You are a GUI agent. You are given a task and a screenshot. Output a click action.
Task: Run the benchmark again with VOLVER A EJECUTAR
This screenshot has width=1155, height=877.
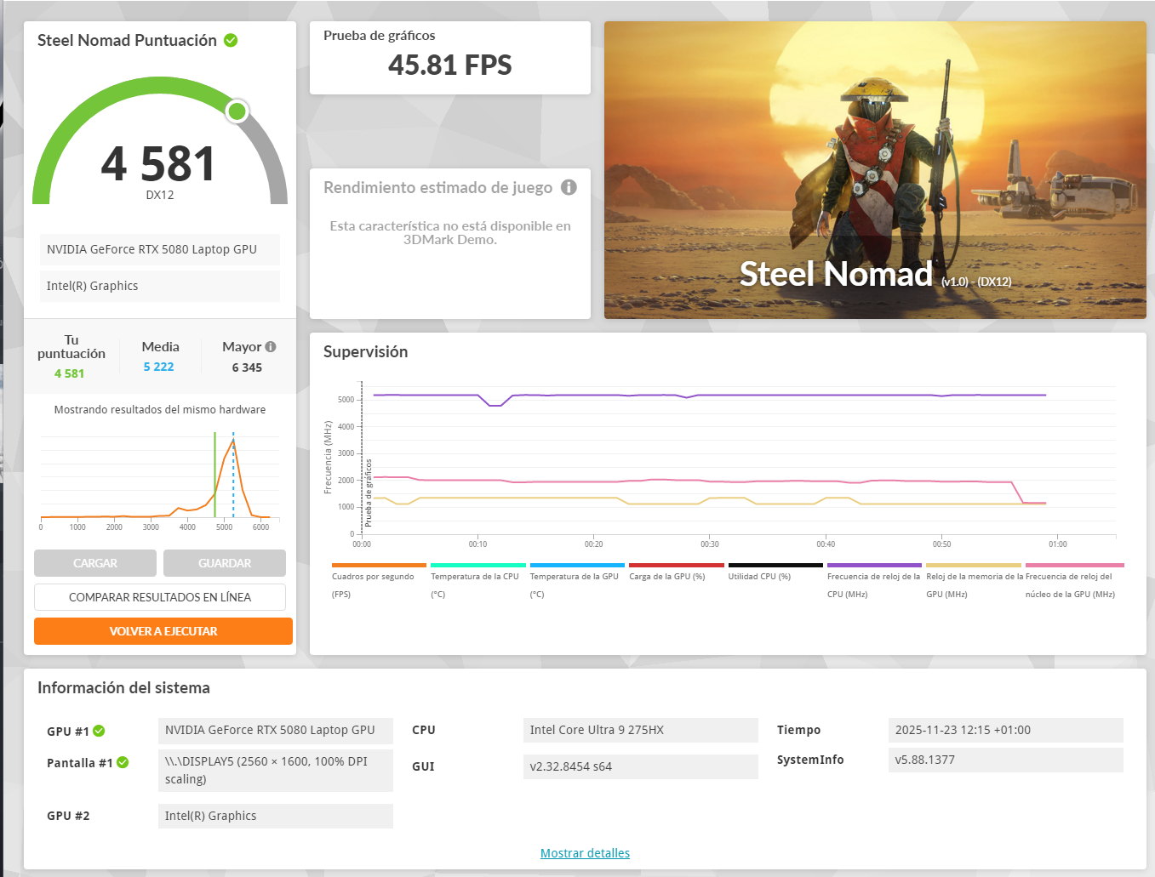(163, 631)
